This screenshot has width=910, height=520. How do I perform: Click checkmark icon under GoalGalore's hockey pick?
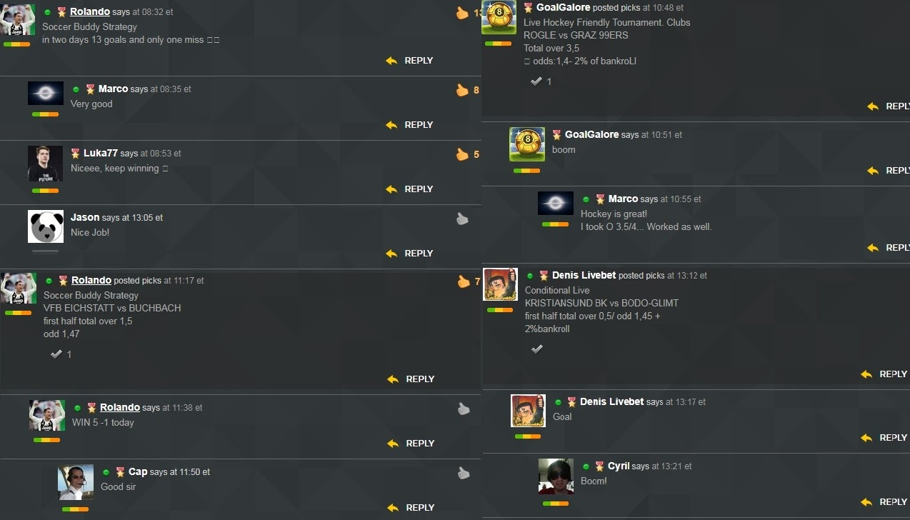click(536, 81)
